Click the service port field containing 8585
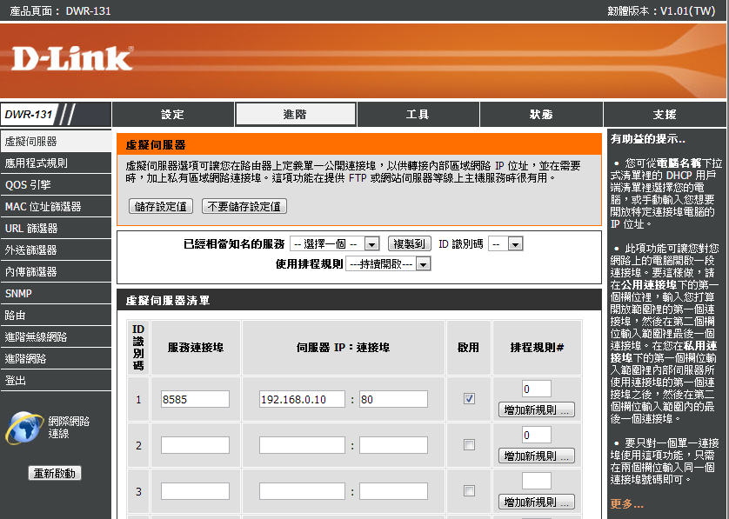 pos(195,399)
